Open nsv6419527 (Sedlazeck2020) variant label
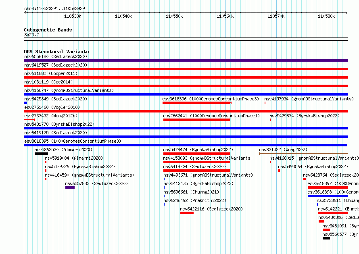359x254 pixels. click(x=56, y=65)
